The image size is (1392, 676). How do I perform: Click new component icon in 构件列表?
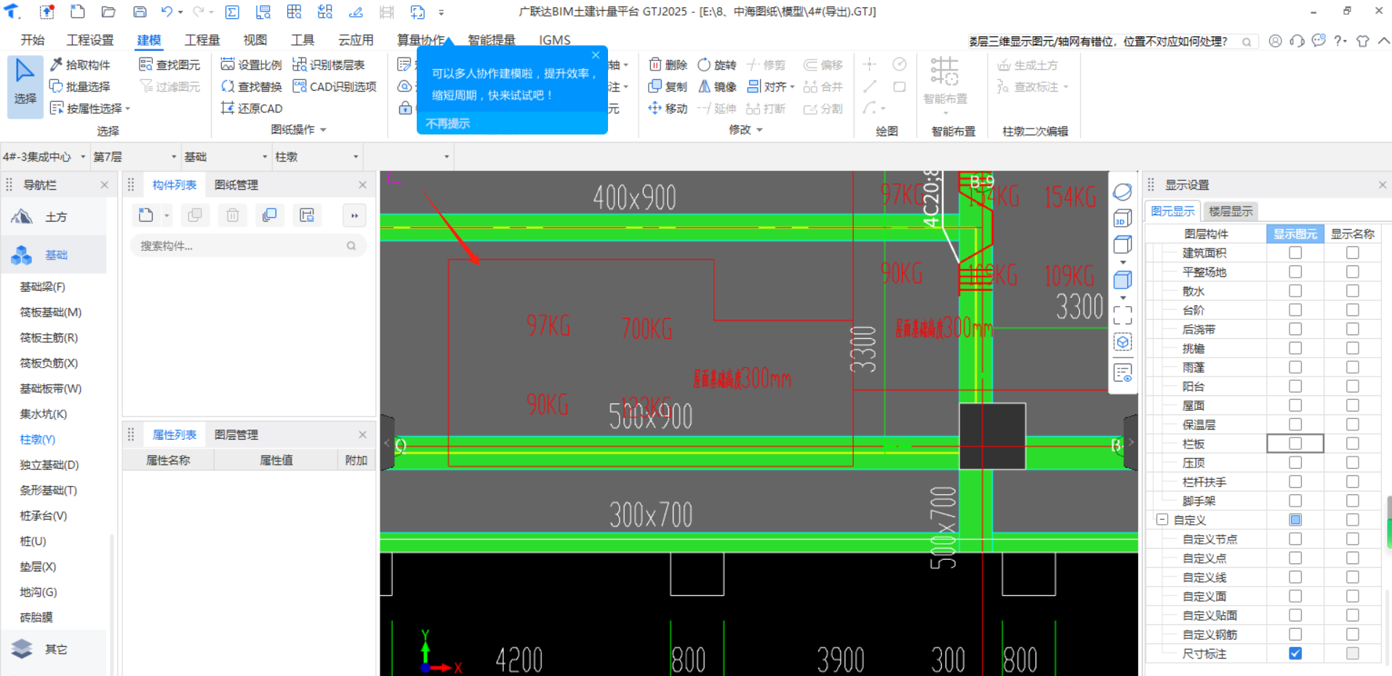tap(146, 215)
